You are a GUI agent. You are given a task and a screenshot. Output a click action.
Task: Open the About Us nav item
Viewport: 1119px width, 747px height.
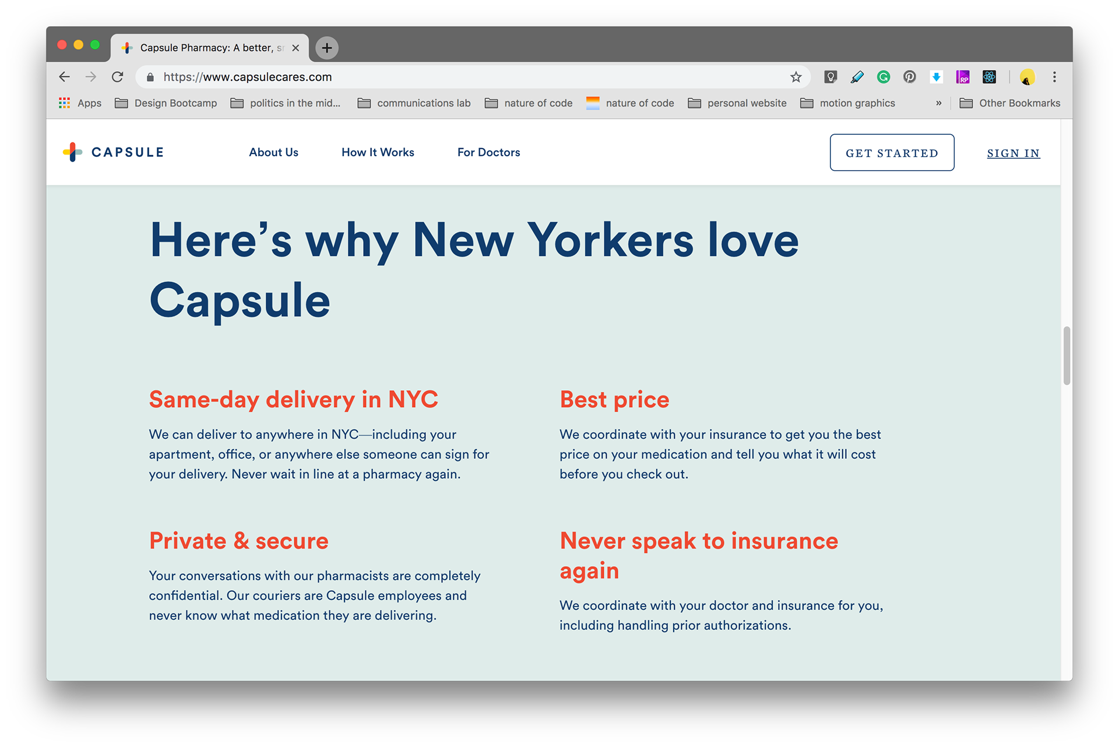click(273, 152)
